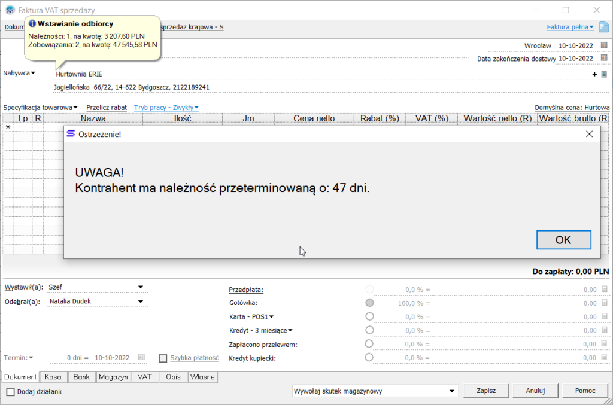This screenshot has height=405, width=613.
Task: Select Zapłacono przelewem radio button
Action: (x=369, y=344)
